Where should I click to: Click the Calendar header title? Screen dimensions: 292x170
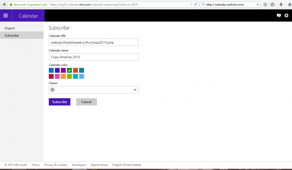tap(28, 16)
